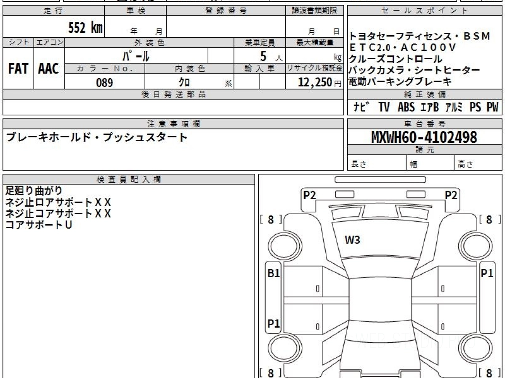The image size is (505, 378).
Task: Click the シフト label
Action: pyautogui.click(x=19, y=42)
